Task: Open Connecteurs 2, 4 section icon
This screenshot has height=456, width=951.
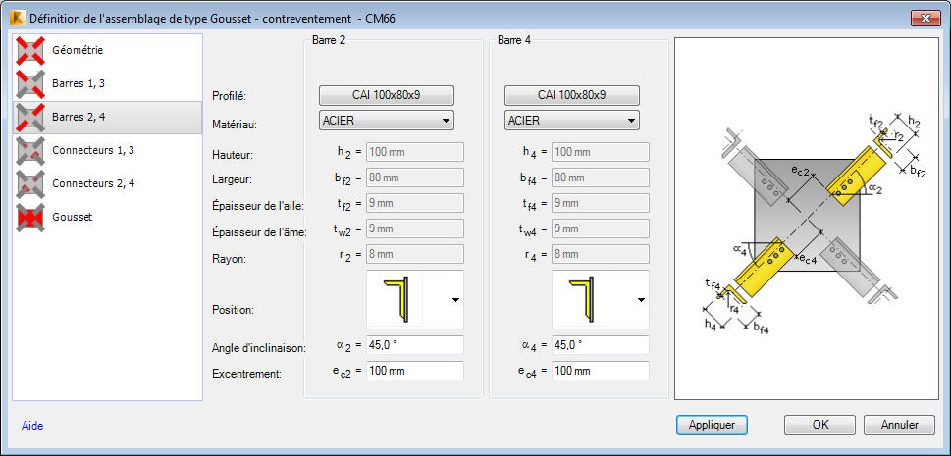Action: pos(30,183)
